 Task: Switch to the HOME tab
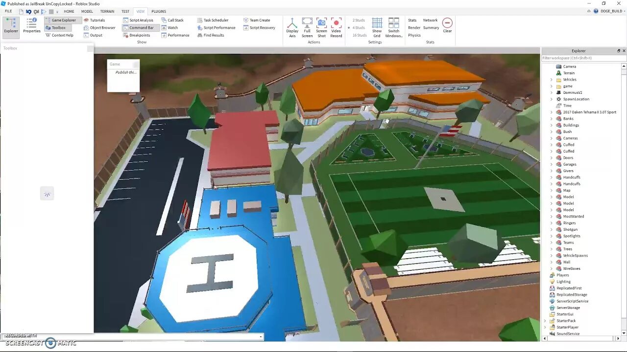coord(69,11)
